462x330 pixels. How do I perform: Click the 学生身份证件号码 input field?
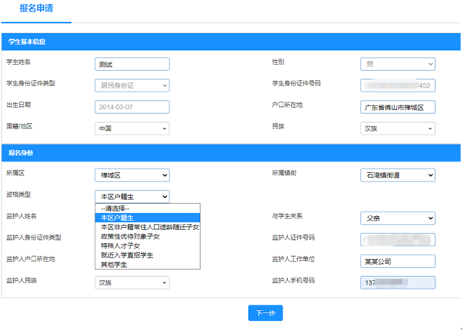pos(397,85)
